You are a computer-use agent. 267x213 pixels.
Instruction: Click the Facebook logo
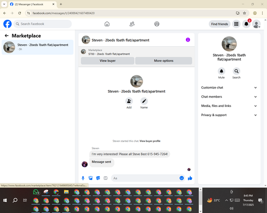pyautogui.click(x=7, y=24)
